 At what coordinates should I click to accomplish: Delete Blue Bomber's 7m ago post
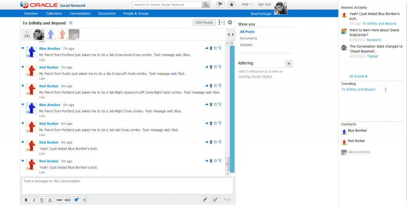point(211,48)
